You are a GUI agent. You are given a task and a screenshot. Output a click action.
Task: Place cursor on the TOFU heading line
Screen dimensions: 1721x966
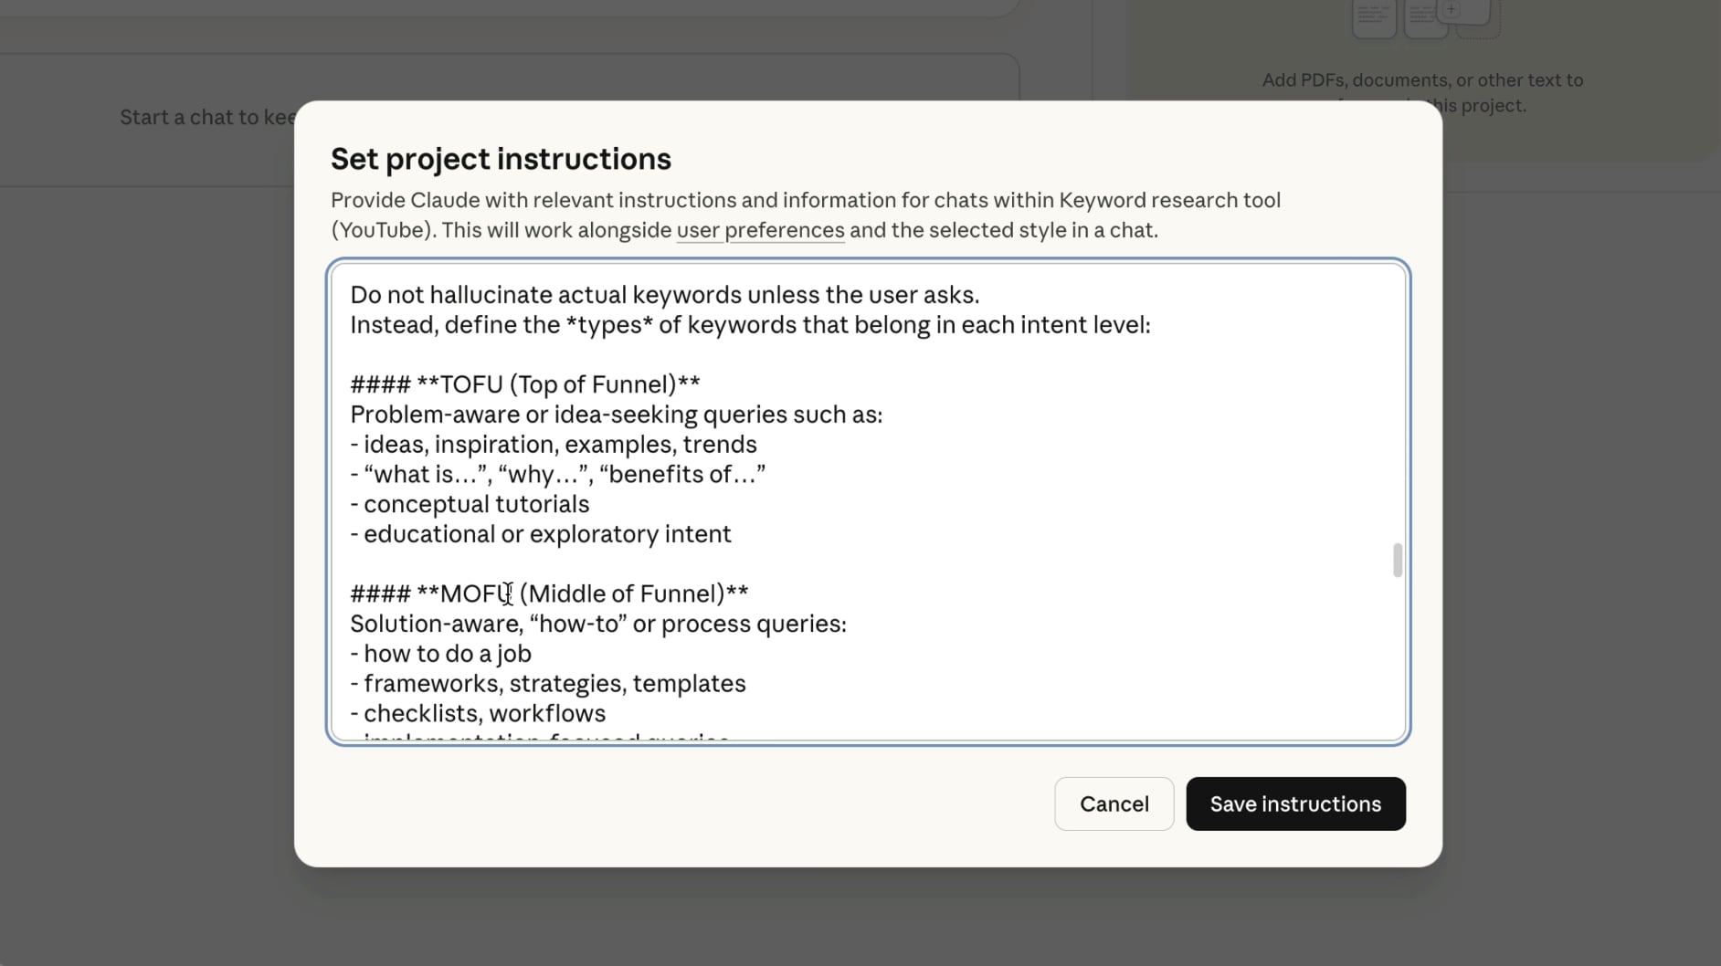coord(524,383)
